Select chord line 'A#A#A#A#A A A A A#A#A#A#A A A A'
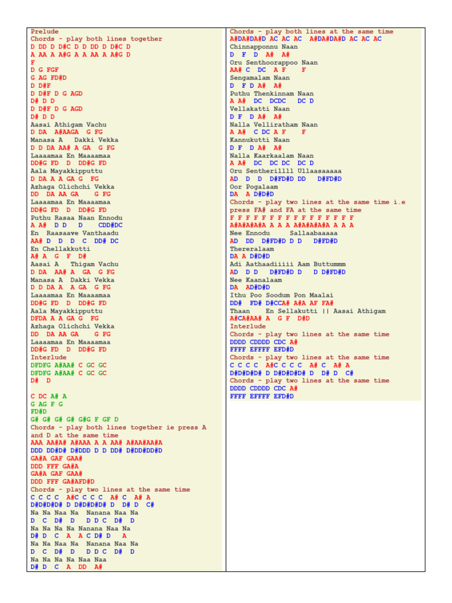The height and width of the screenshot is (603, 452). [x=292, y=225]
